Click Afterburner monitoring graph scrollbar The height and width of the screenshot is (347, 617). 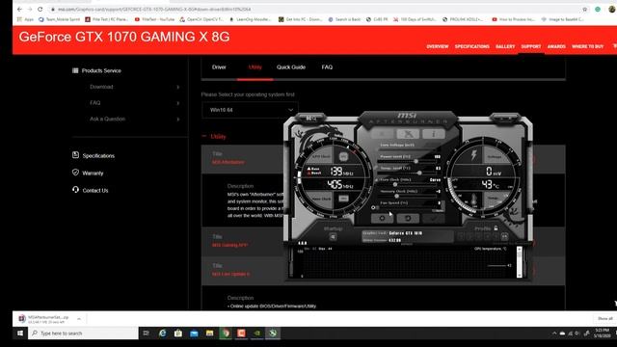coord(520,262)
